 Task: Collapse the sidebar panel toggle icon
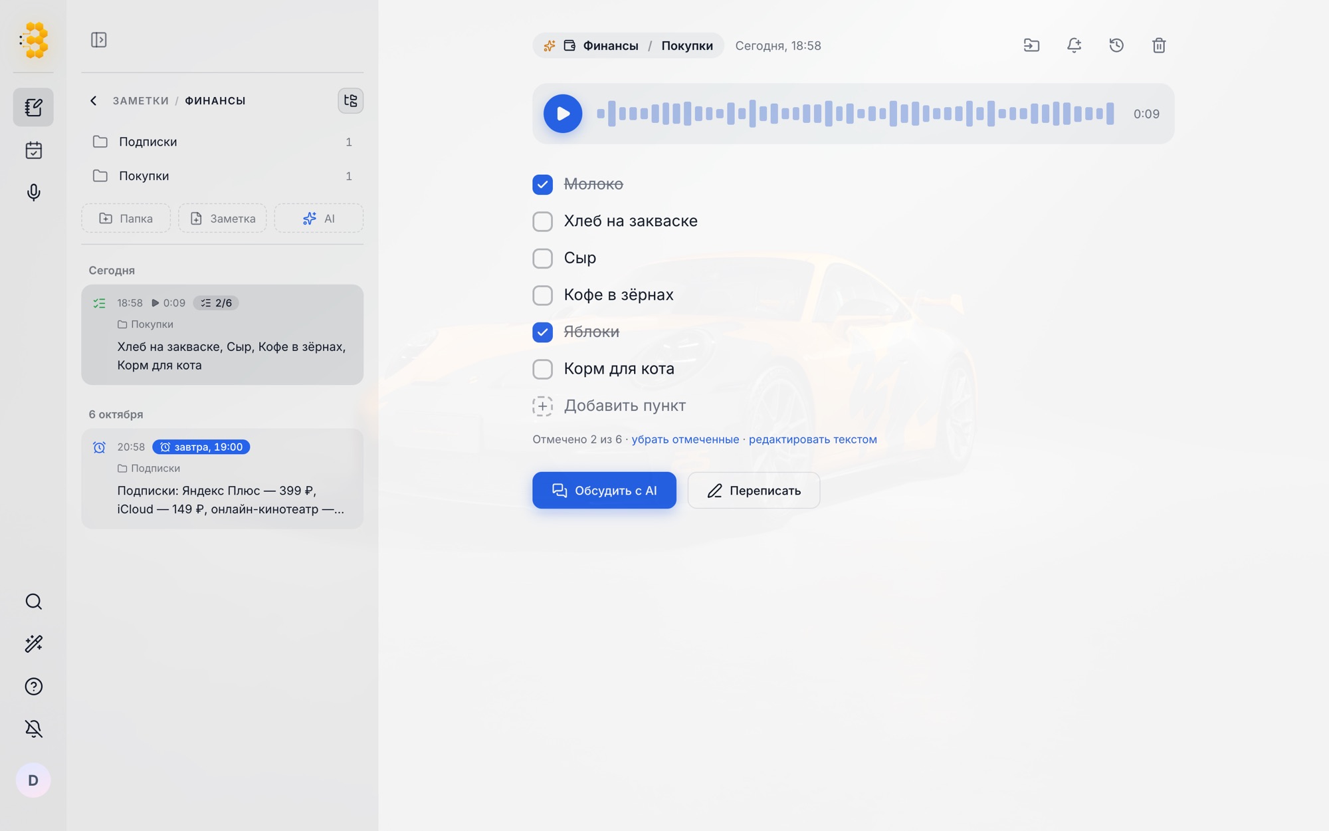pos(98,40)
